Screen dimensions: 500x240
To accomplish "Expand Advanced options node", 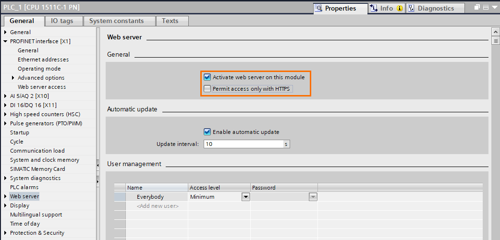I will click(x=13, y=78).
